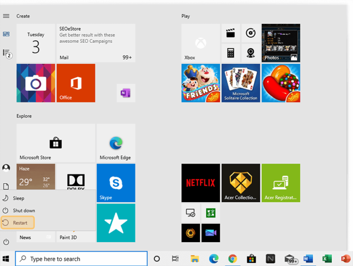Launch Microsoft Solitaire Collection tile

(x=241, y=83)
